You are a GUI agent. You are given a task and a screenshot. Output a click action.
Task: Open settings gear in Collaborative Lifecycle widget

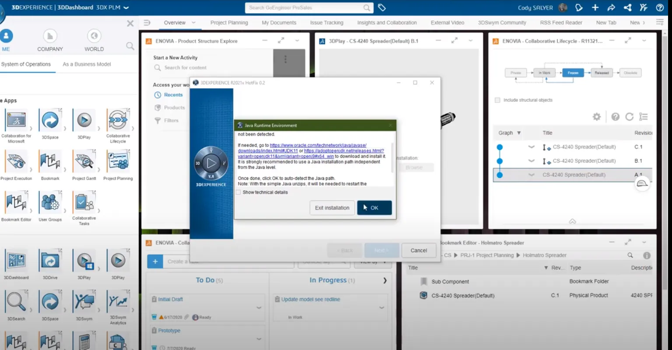[x=596, y=117]
